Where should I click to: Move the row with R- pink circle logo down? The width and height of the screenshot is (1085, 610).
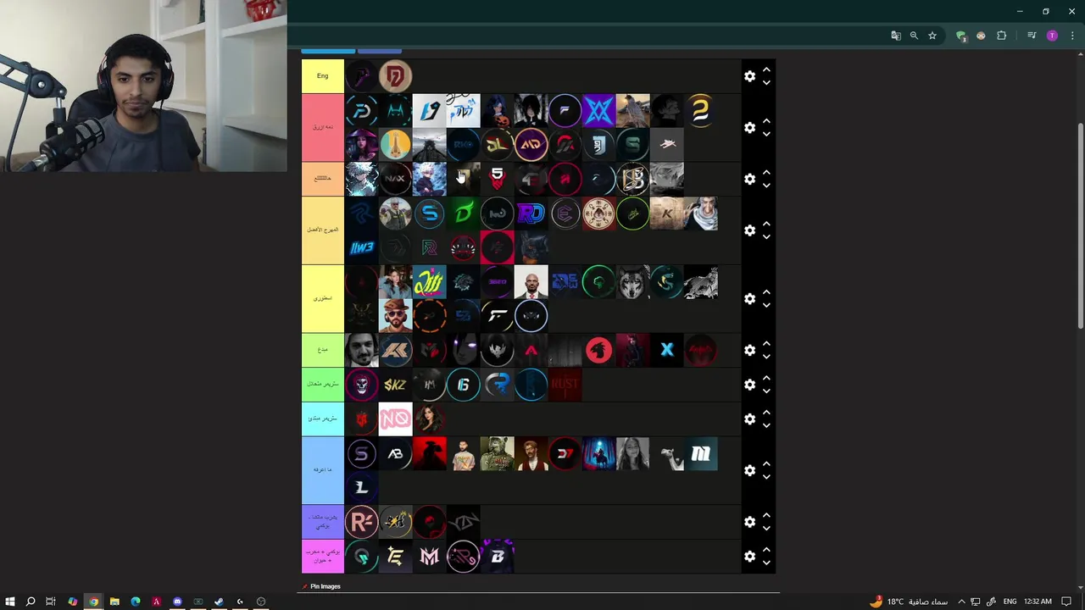(x=766, y=528)
